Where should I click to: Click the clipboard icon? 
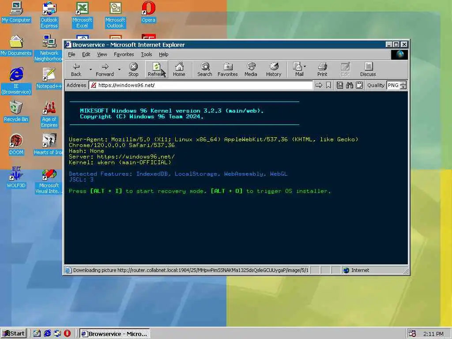coord(359,85)
